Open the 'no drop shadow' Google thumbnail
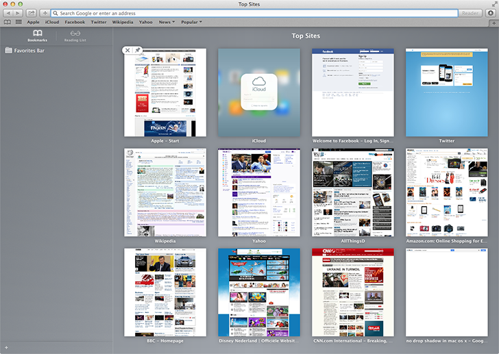The image size is (499, 354). coord(447,292)
